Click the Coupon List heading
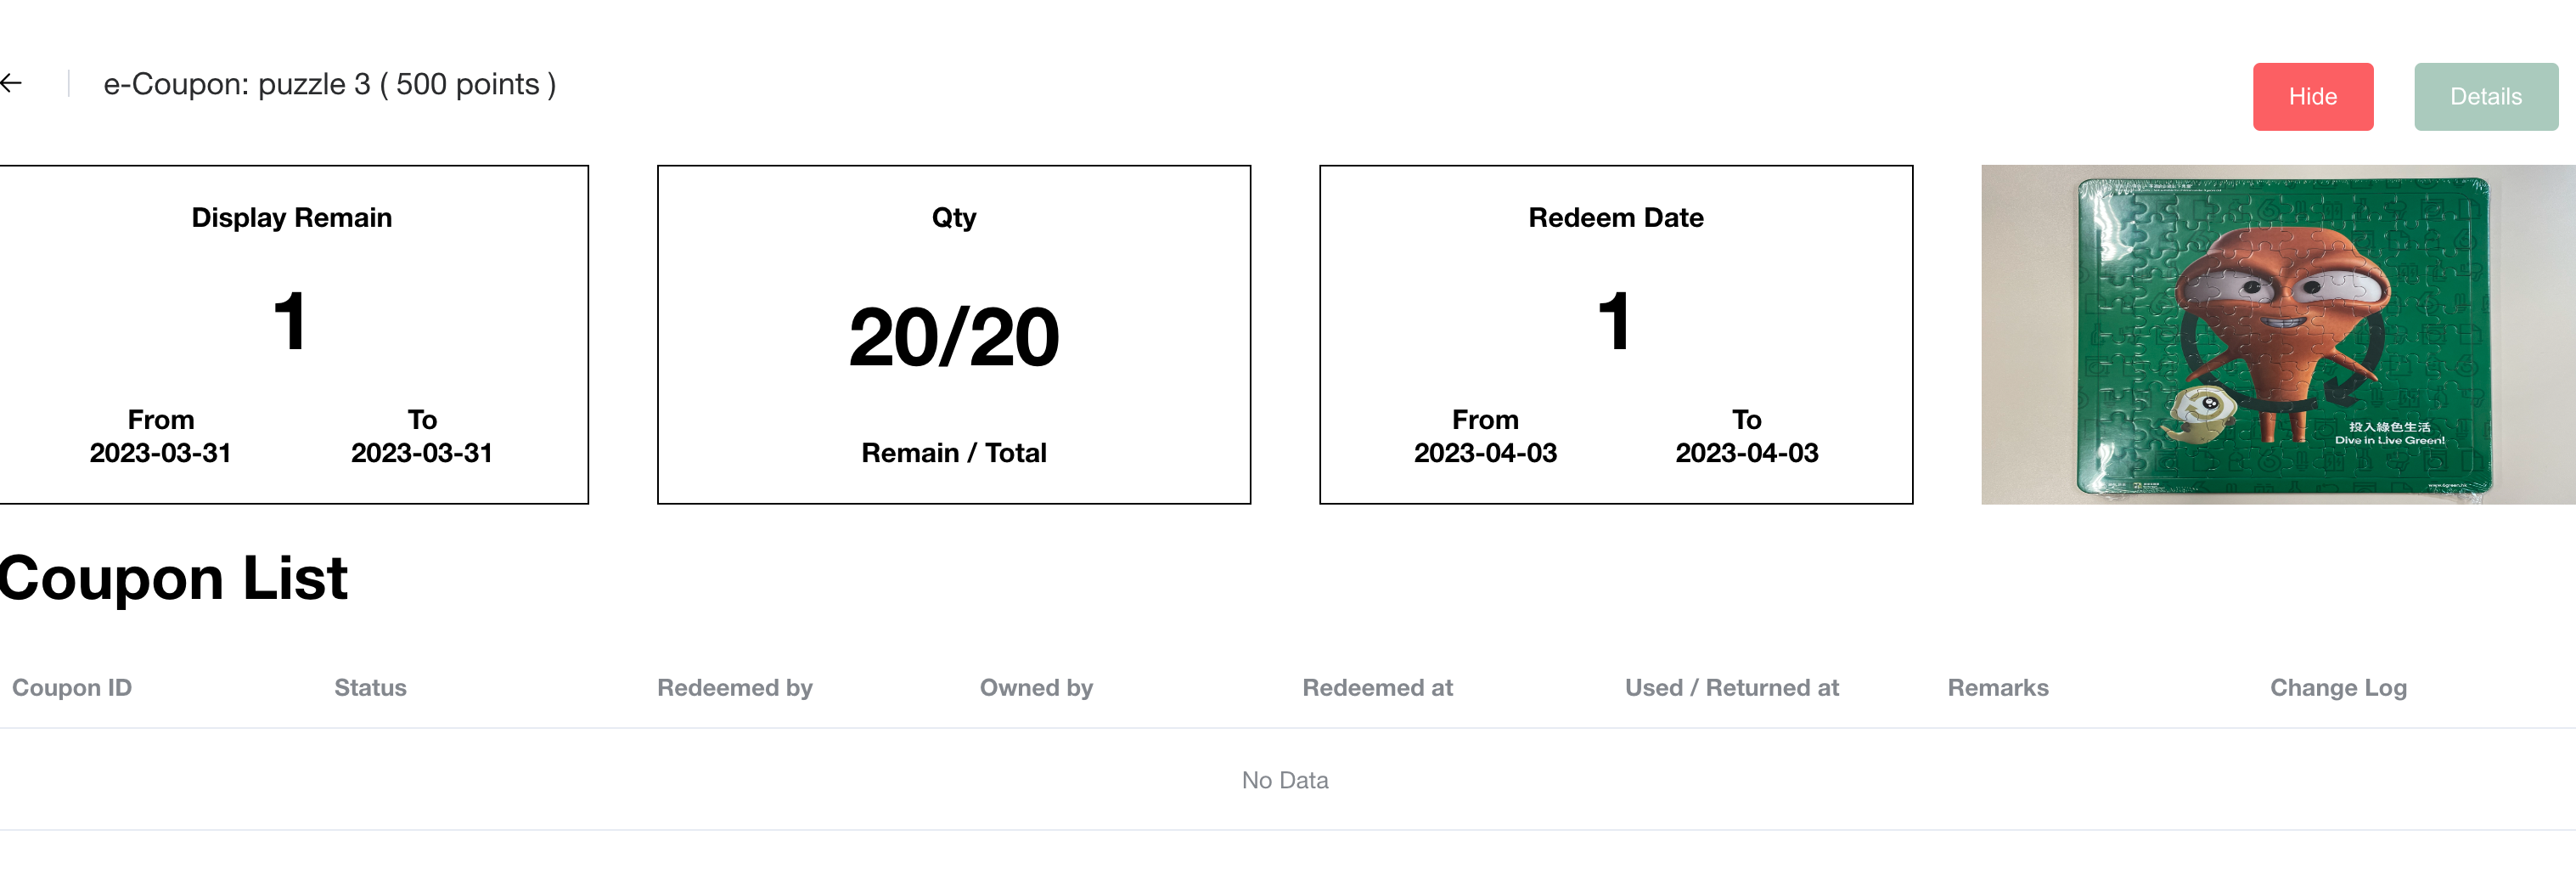This screenshot has width=2576, height=875. [x=173, y=578]
